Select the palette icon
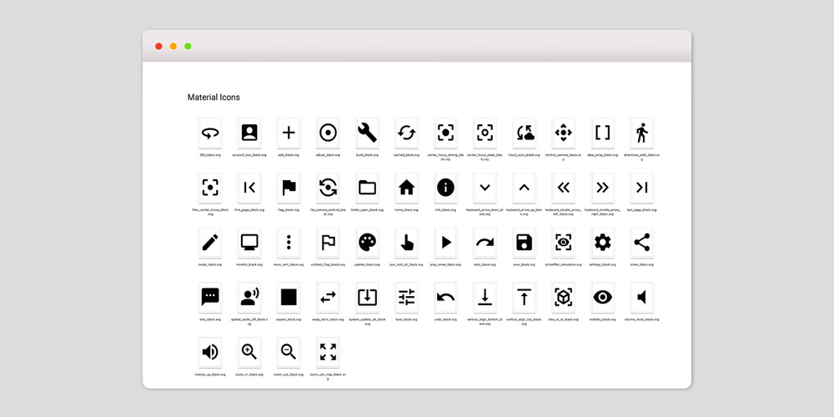Image resolution: width=834 pixels, height=417 pixels. coord(368,243)
